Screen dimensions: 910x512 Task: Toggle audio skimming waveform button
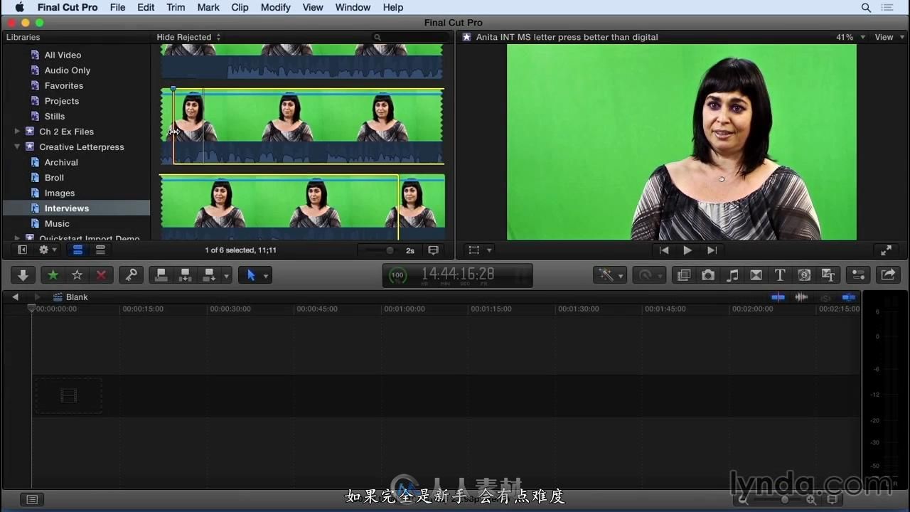(801, 297)
